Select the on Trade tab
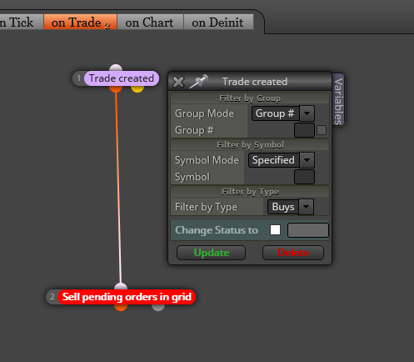The image size is (414, 362). tap(80, 22)
